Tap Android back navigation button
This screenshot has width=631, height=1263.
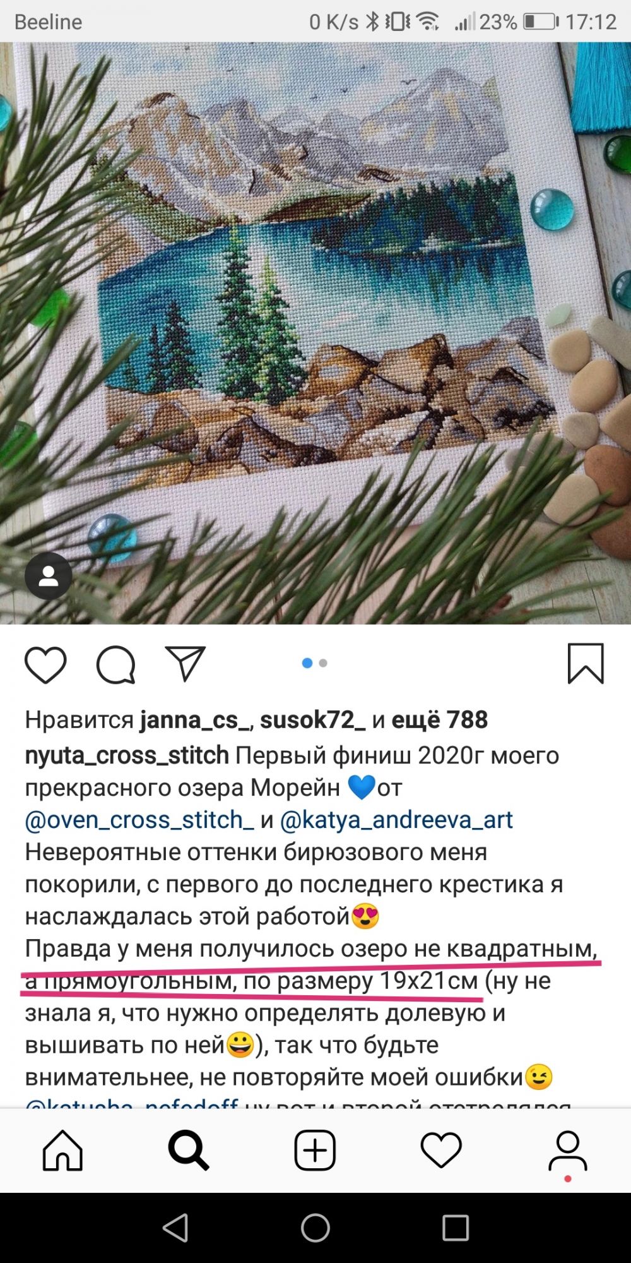176,1228
